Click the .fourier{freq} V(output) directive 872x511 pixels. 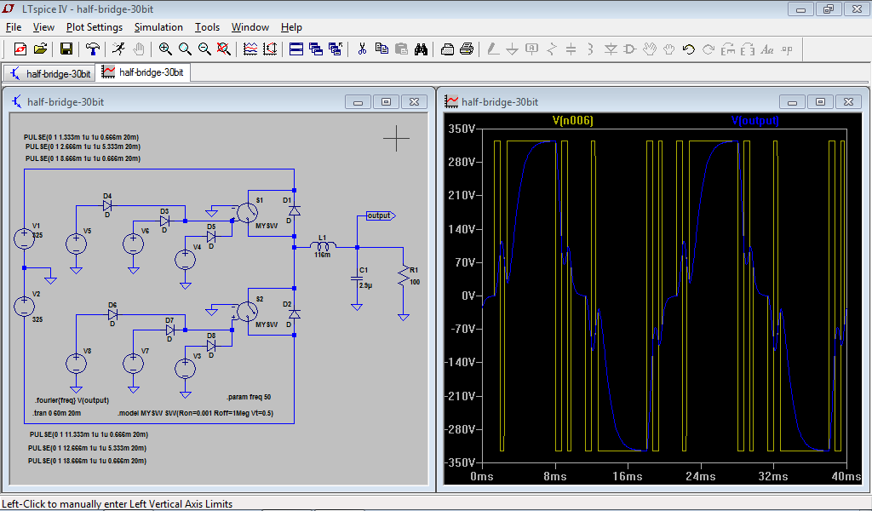coord(72,400)
